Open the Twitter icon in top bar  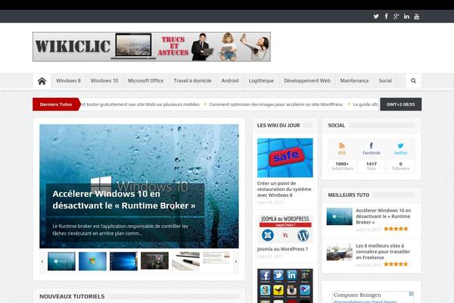click(376, 16)
